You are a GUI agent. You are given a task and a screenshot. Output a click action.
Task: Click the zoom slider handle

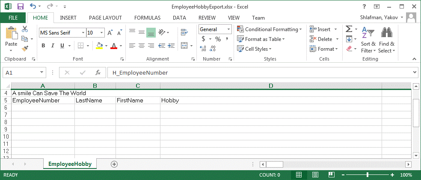pyautogui.click(x=368, y=175)
